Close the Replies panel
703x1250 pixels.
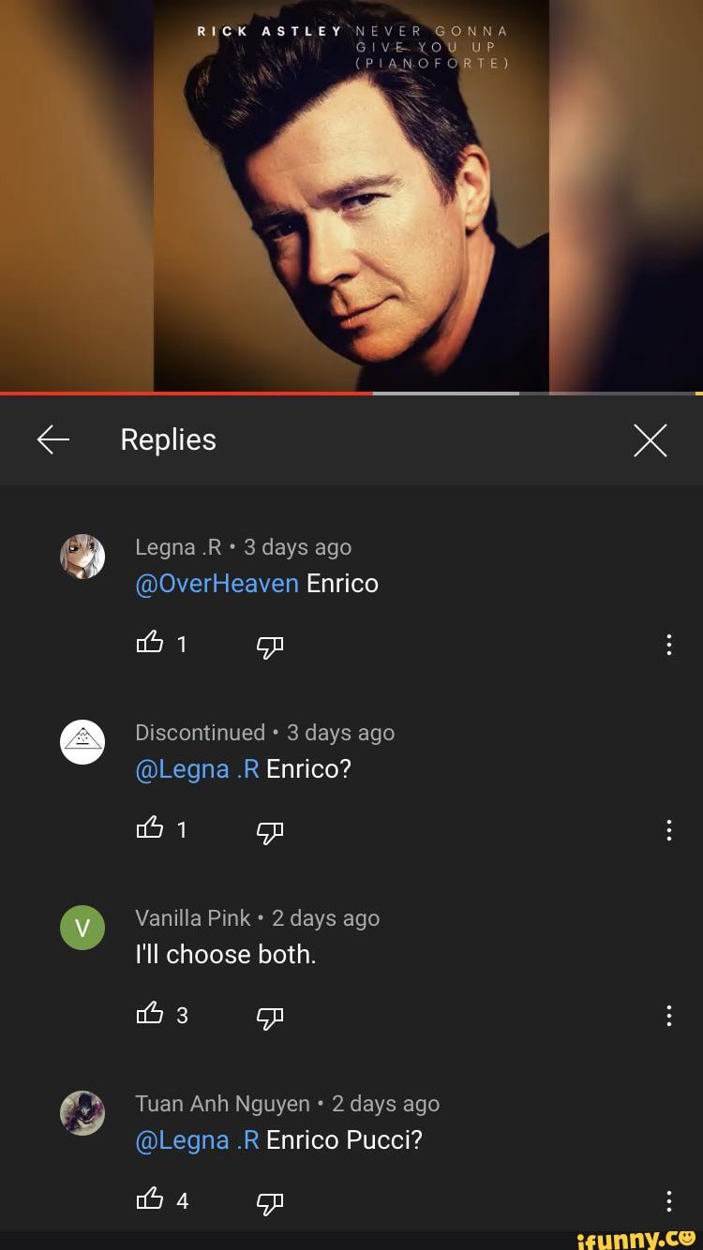[x=650, y=439]
